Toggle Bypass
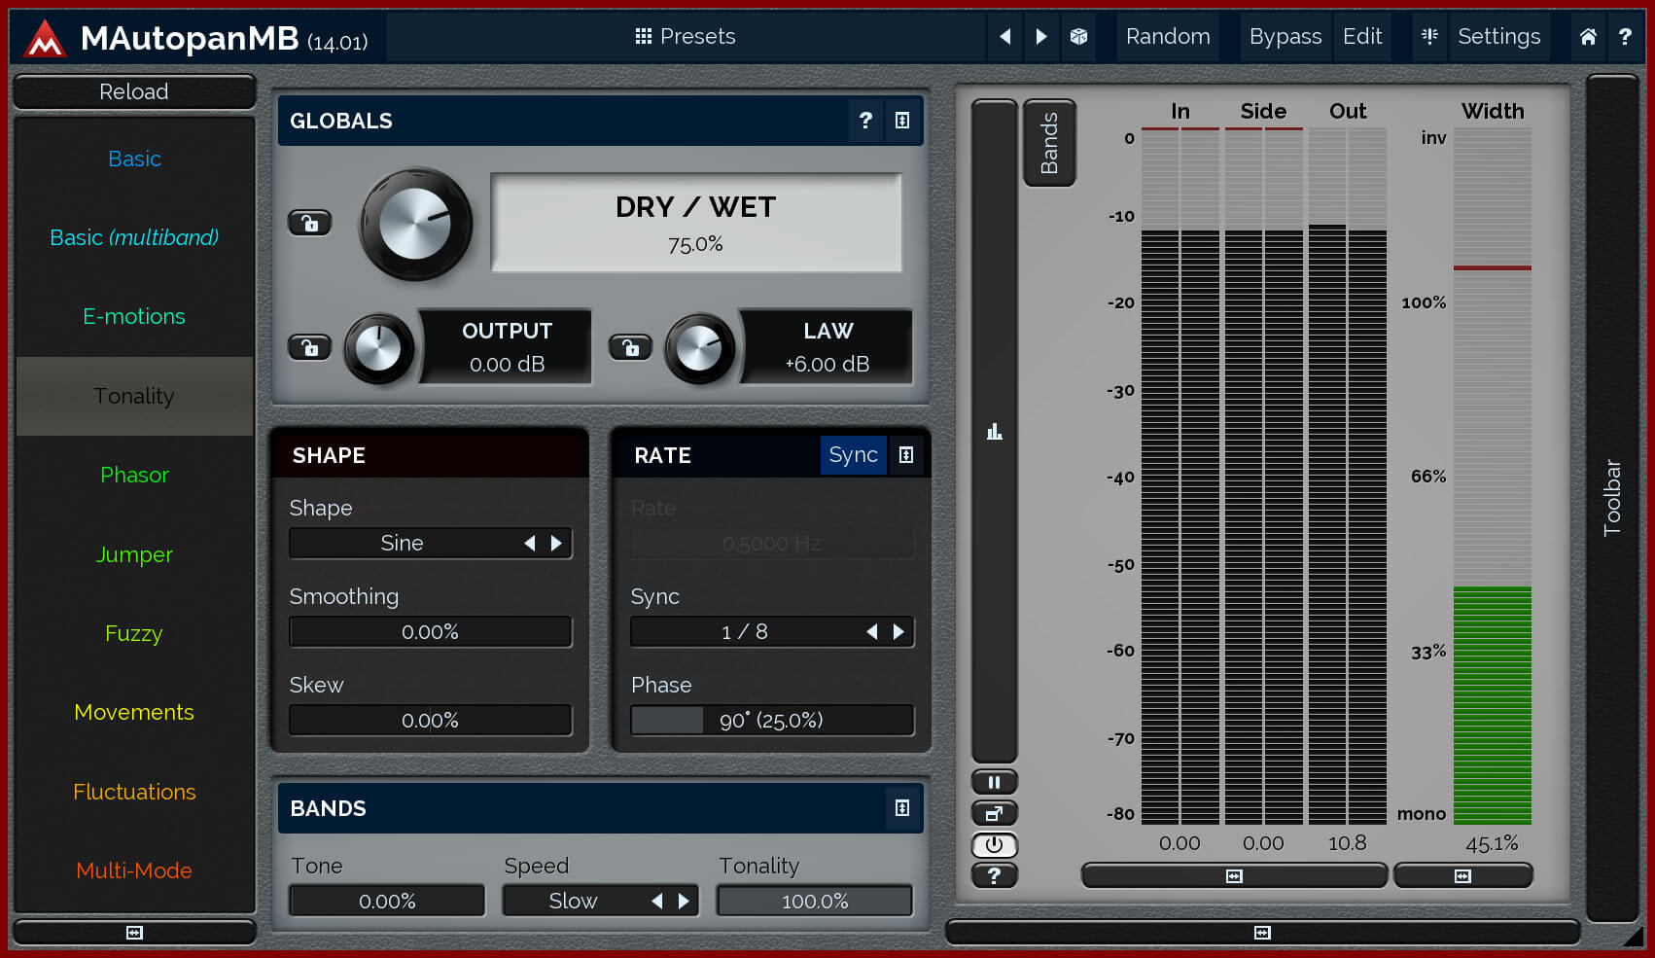Screen dimensions: 1655x958 (1285, 37)
